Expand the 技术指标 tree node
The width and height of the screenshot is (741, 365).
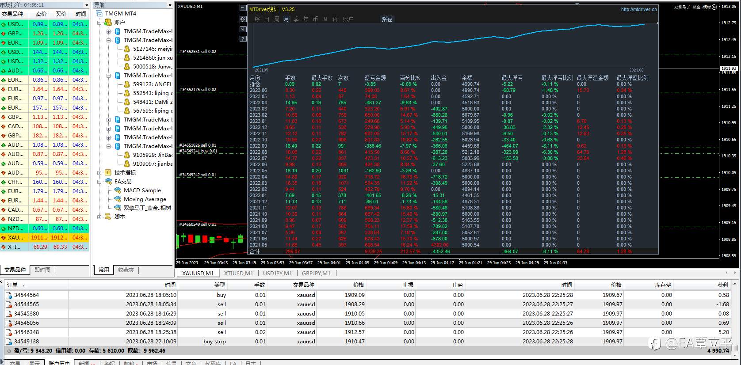click(99, 172)
